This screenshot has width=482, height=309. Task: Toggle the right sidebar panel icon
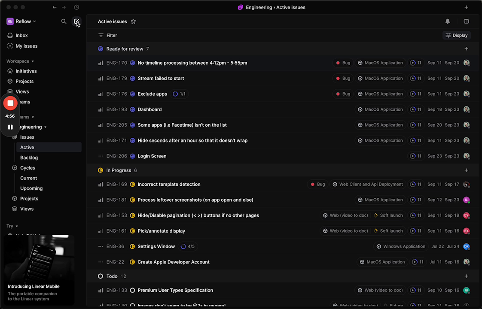466,21
